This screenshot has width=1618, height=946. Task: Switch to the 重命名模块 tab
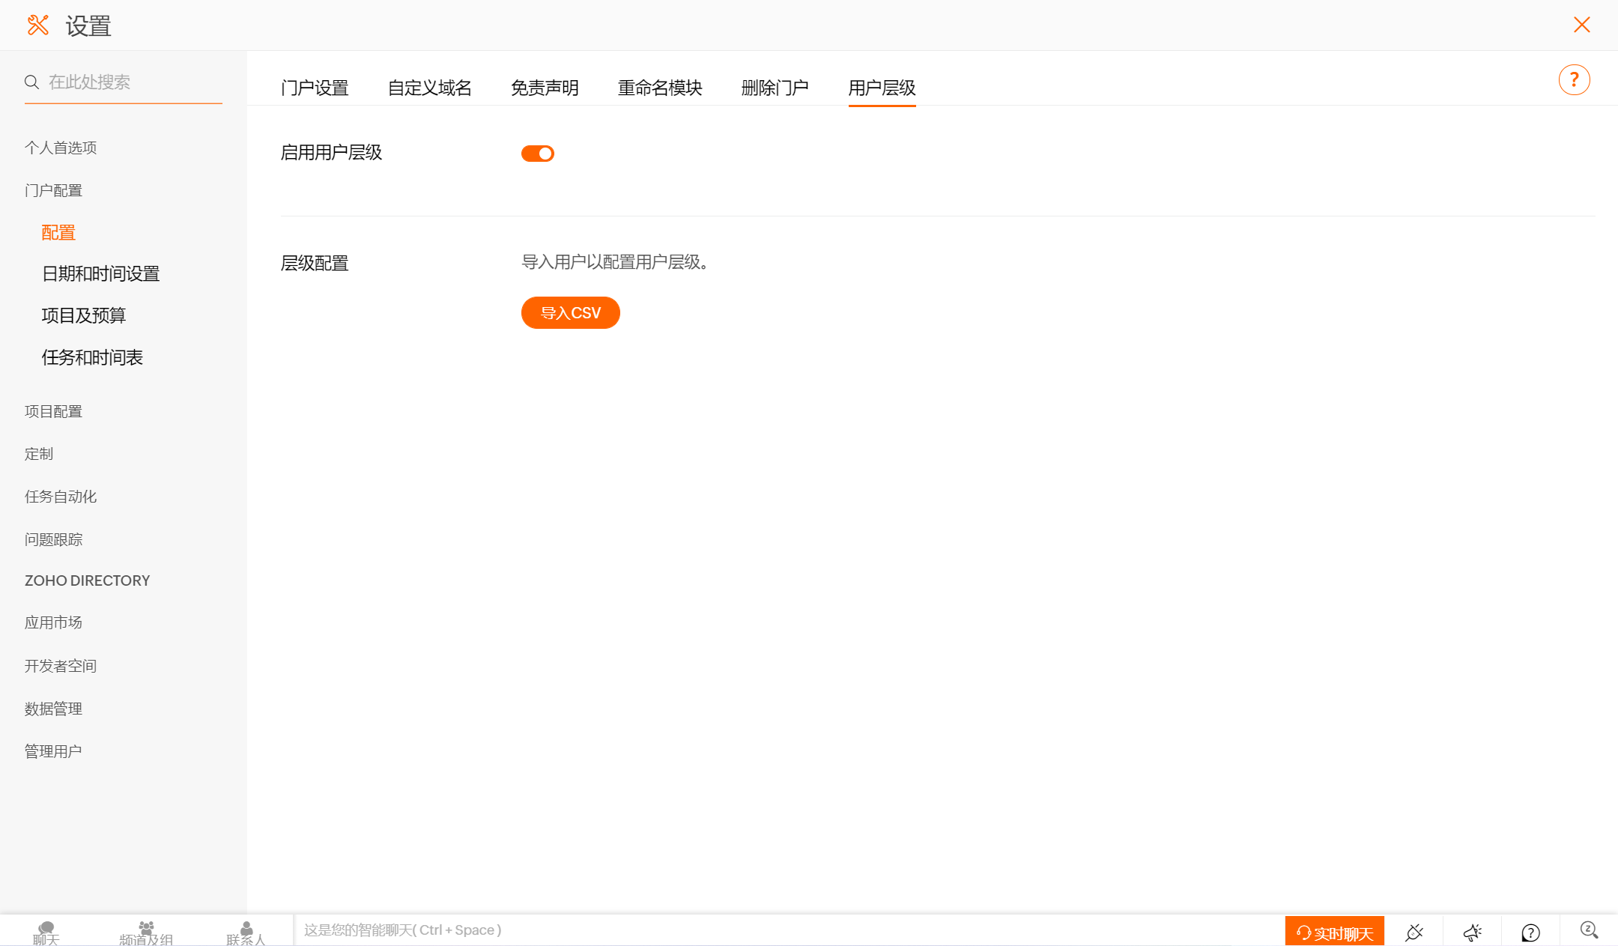click(659, 88)
